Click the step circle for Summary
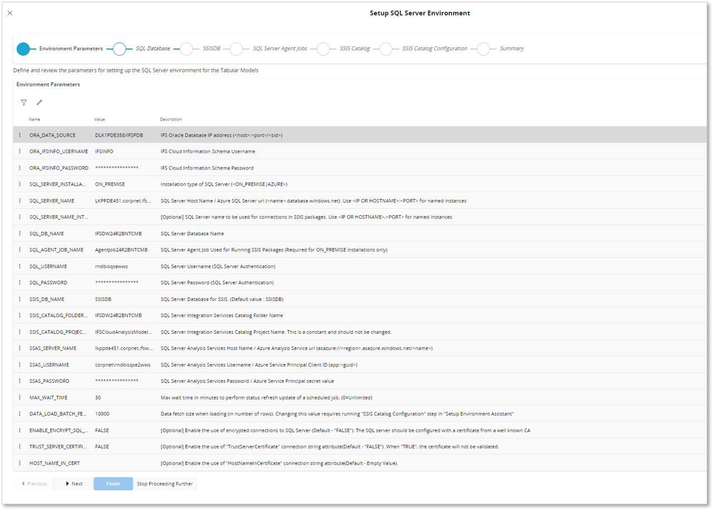713x510 pixels. tap(483, 48)
